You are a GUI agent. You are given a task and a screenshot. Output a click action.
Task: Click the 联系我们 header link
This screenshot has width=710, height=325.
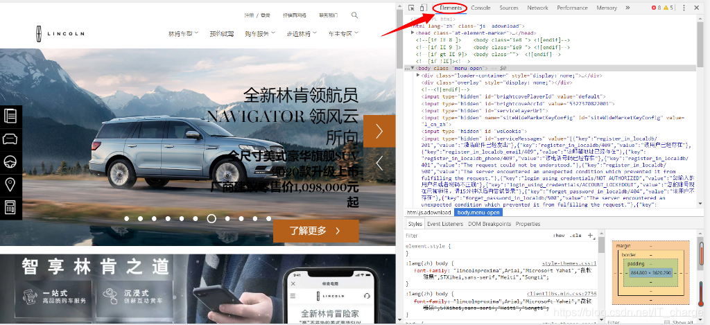coord(328,15)
